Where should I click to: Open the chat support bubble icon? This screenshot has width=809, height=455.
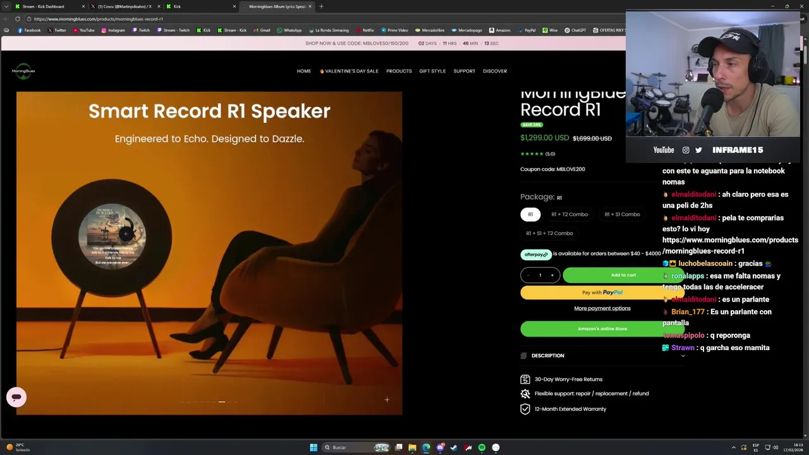coord(16,397)
